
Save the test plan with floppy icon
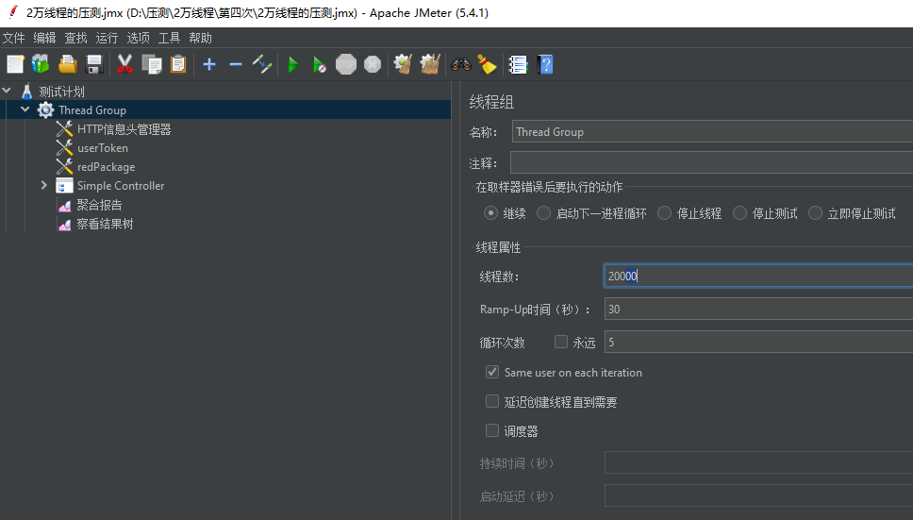click(93, 64)
